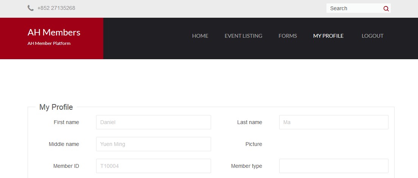The height and width of the screenshot is (178, 418).
Task: Click the AH Members site title
Action: [54, 32]
